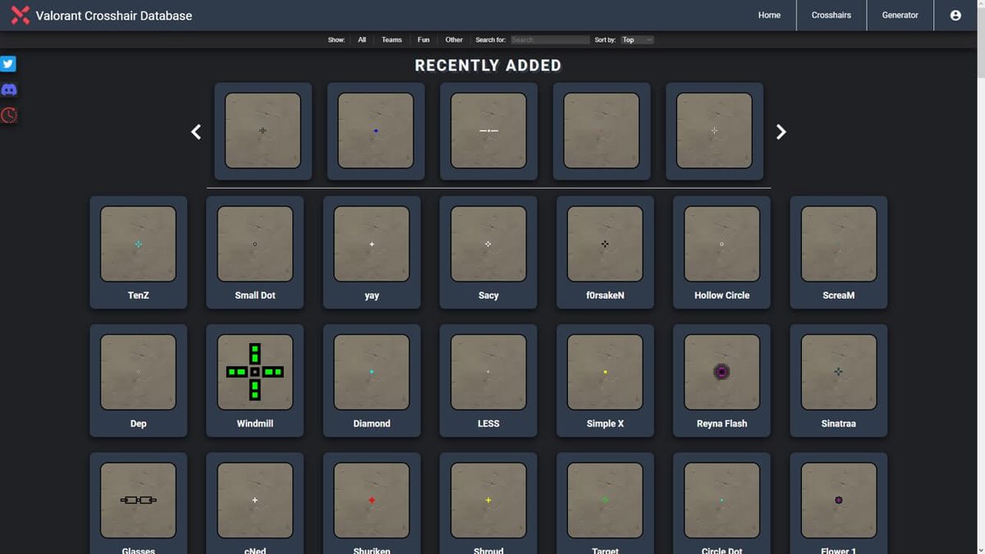Select the TenZ crosshair card
Image resolution: width=985 pixels, height=554 pixels.
point(138,253)
